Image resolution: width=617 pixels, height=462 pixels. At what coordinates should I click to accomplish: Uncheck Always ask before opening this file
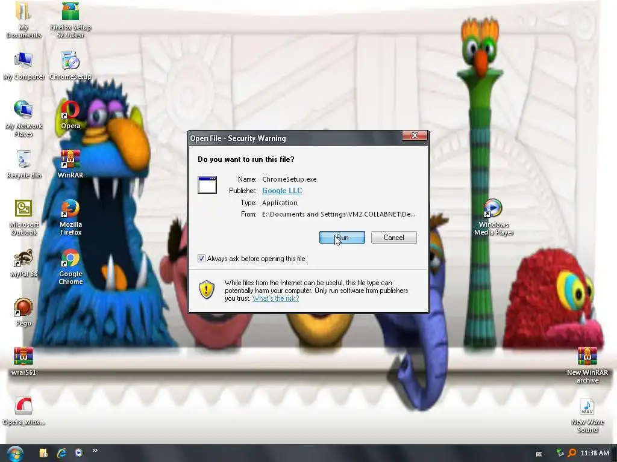201,259
